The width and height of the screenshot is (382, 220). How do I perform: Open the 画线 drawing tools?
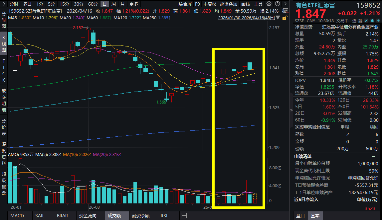pyautogui.click(x=245, y=4)
